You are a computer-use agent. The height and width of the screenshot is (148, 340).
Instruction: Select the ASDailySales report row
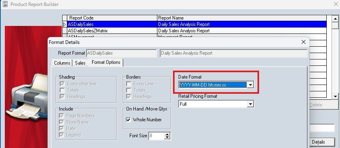pos(197,24)
